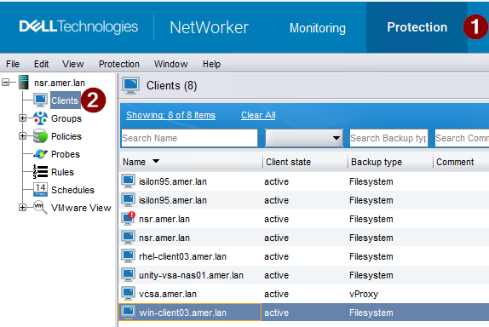Screen dimensions: 489x327
Task: Open the View menu
Action: [73, 64]
